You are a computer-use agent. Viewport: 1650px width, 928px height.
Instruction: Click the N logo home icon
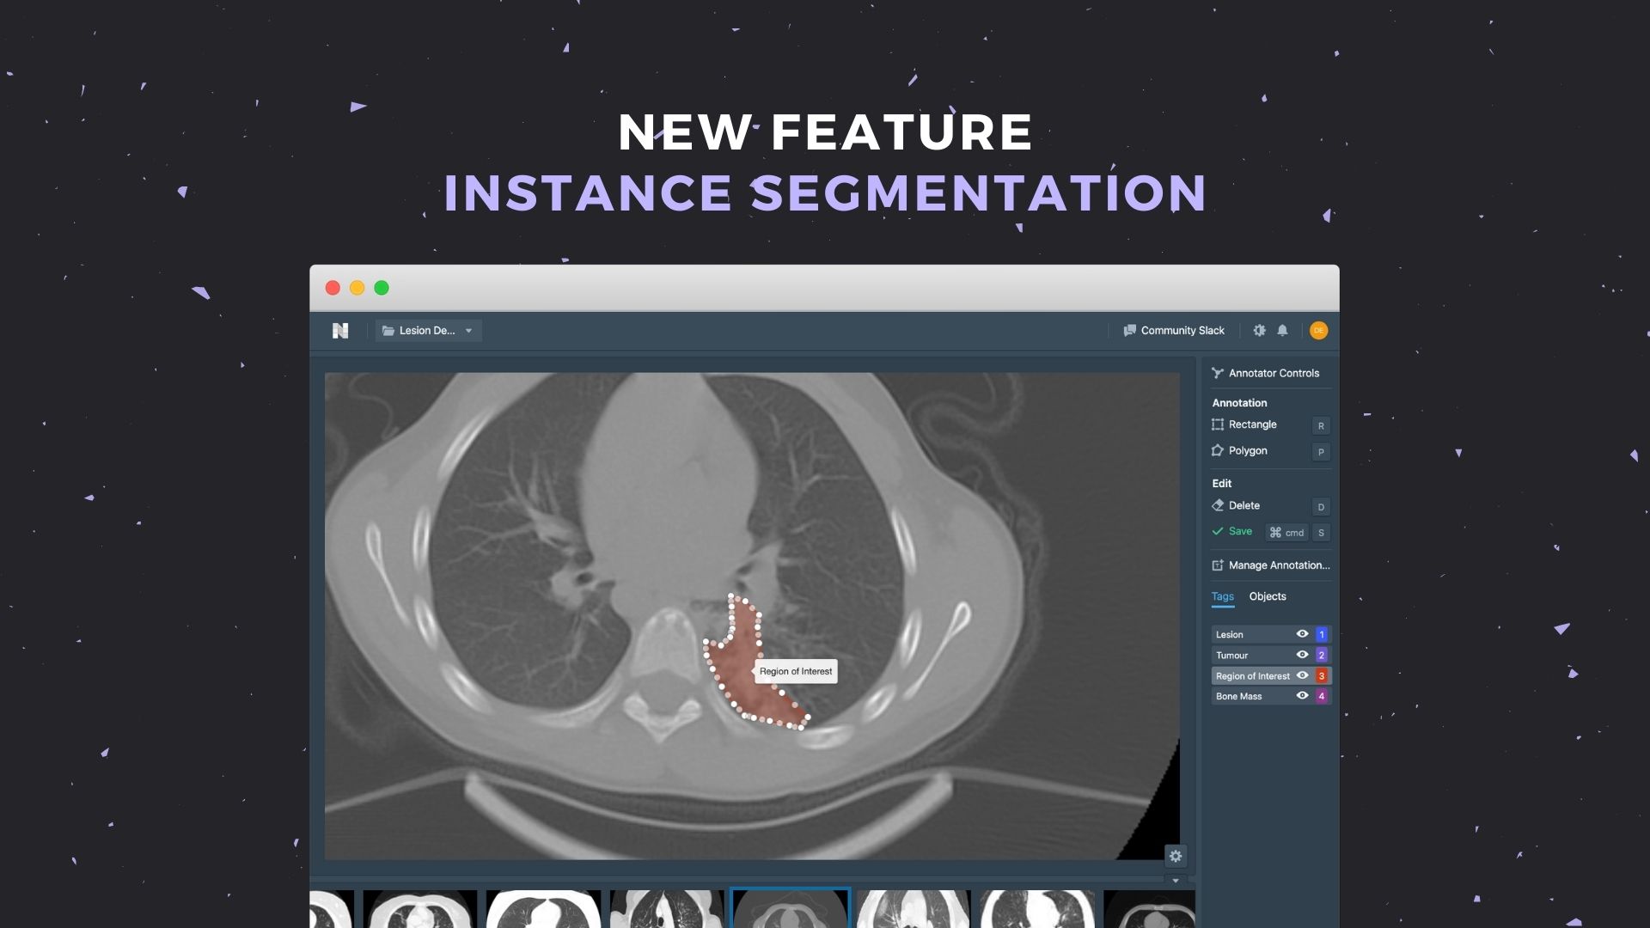tap(340, 330)
